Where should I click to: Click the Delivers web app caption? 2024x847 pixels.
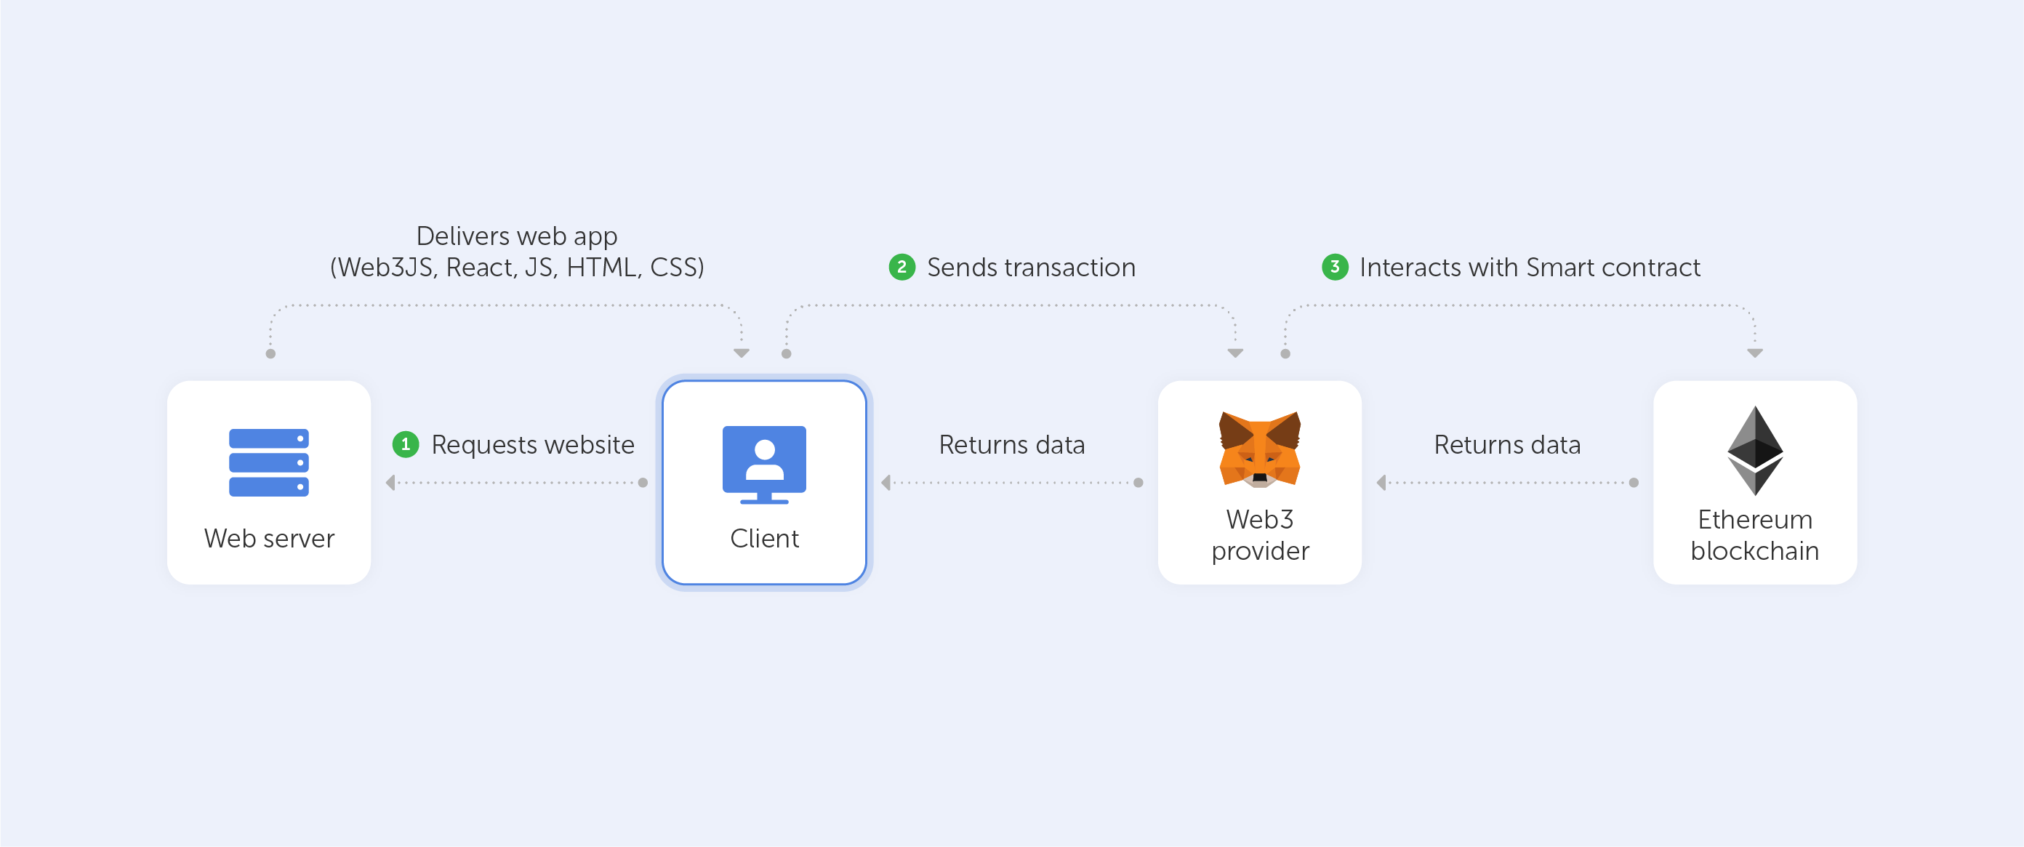pyautogui.click(x=516, y=252)
